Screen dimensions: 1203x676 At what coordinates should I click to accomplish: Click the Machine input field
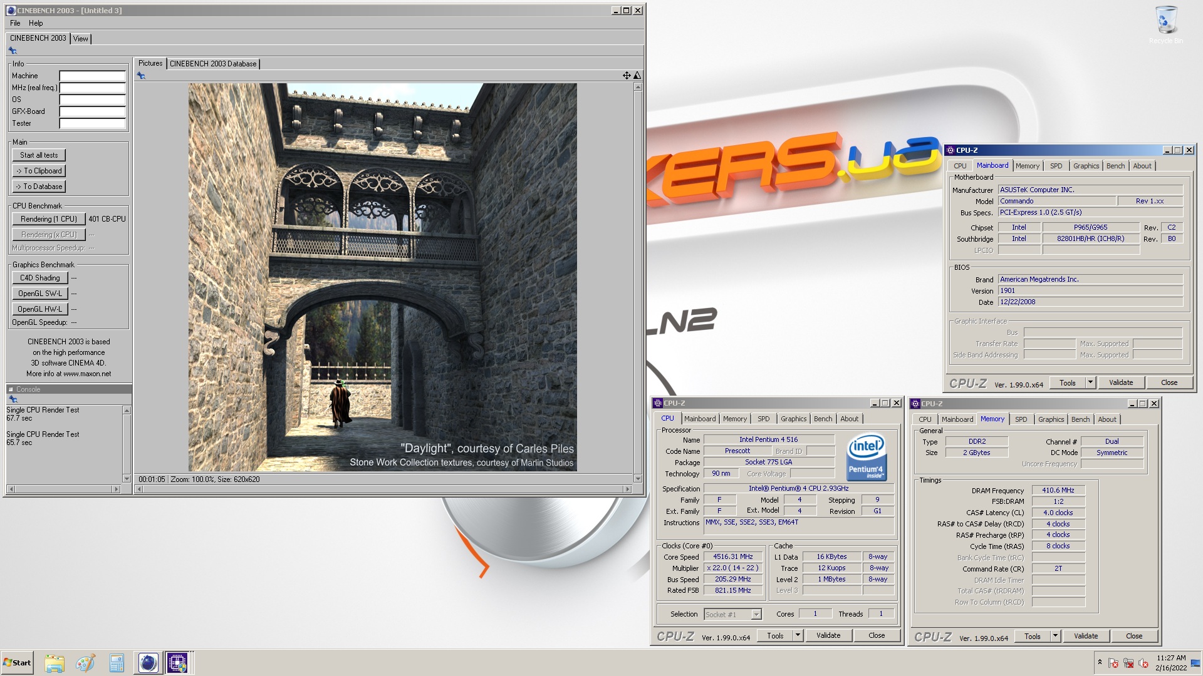point(93,76)
